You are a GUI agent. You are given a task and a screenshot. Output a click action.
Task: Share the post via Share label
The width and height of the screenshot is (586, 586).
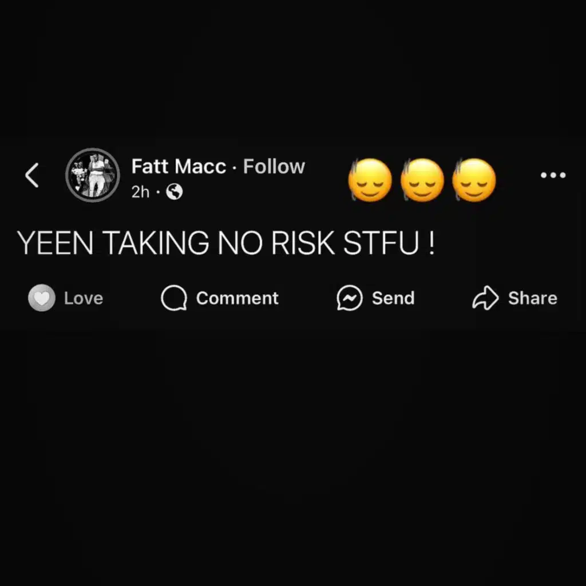(x=533, y=298)
